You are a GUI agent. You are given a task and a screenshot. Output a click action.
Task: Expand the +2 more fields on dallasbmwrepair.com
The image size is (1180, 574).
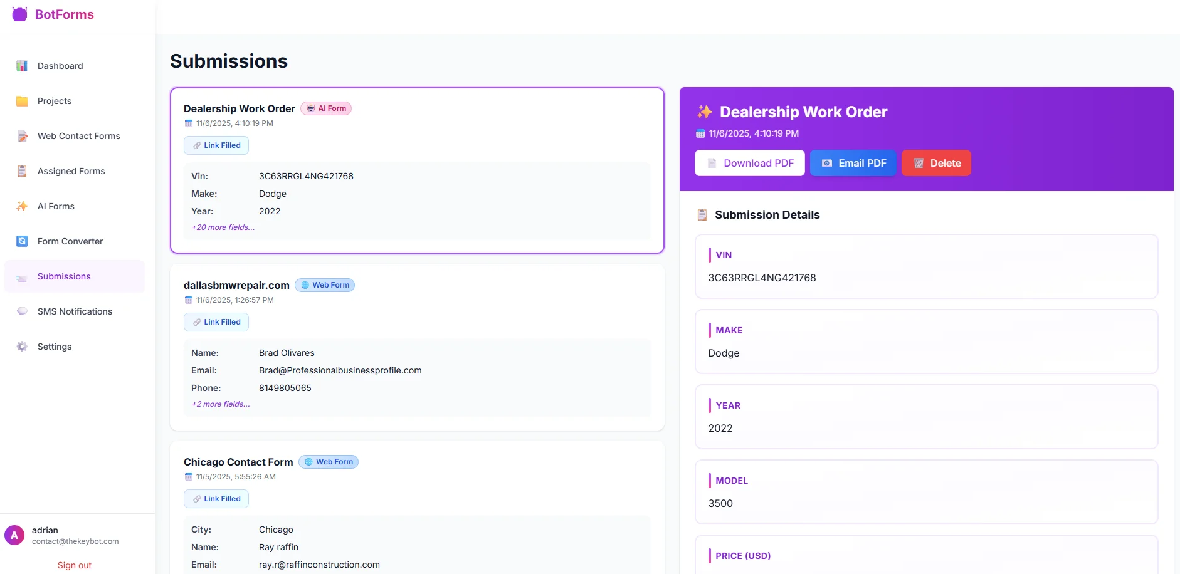point(220,404)
